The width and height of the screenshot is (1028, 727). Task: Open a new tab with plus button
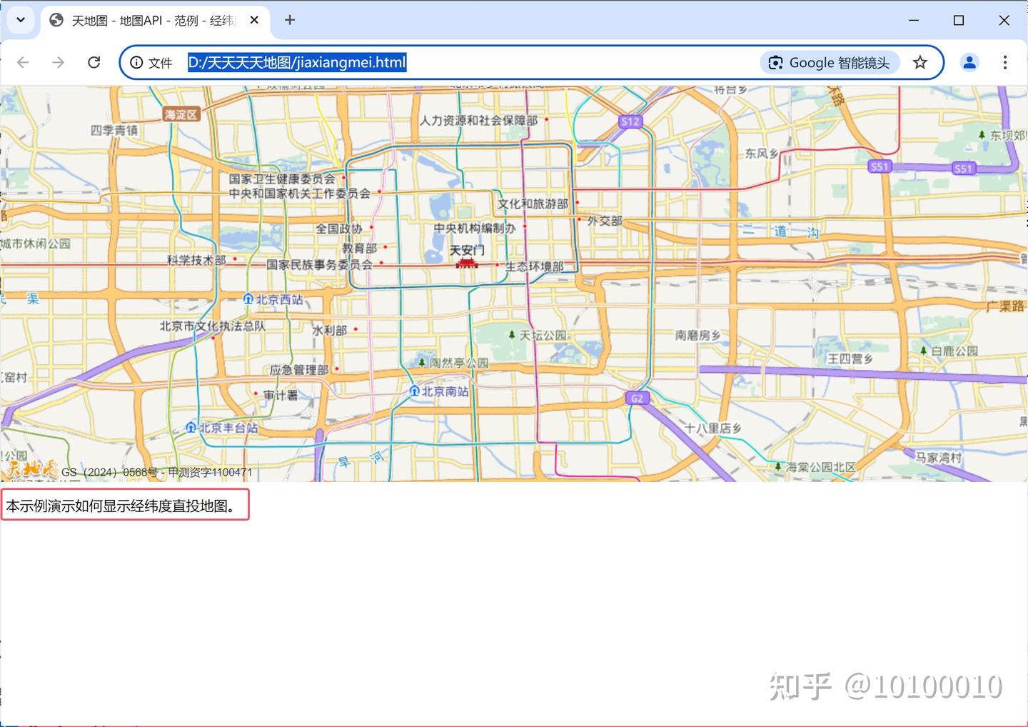tap(290, 20)
